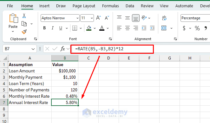Image resolution: width=210 pixels, height=123 pixels.
Task: Open borders dropdown arrow
Action: [x=81, y=28]
